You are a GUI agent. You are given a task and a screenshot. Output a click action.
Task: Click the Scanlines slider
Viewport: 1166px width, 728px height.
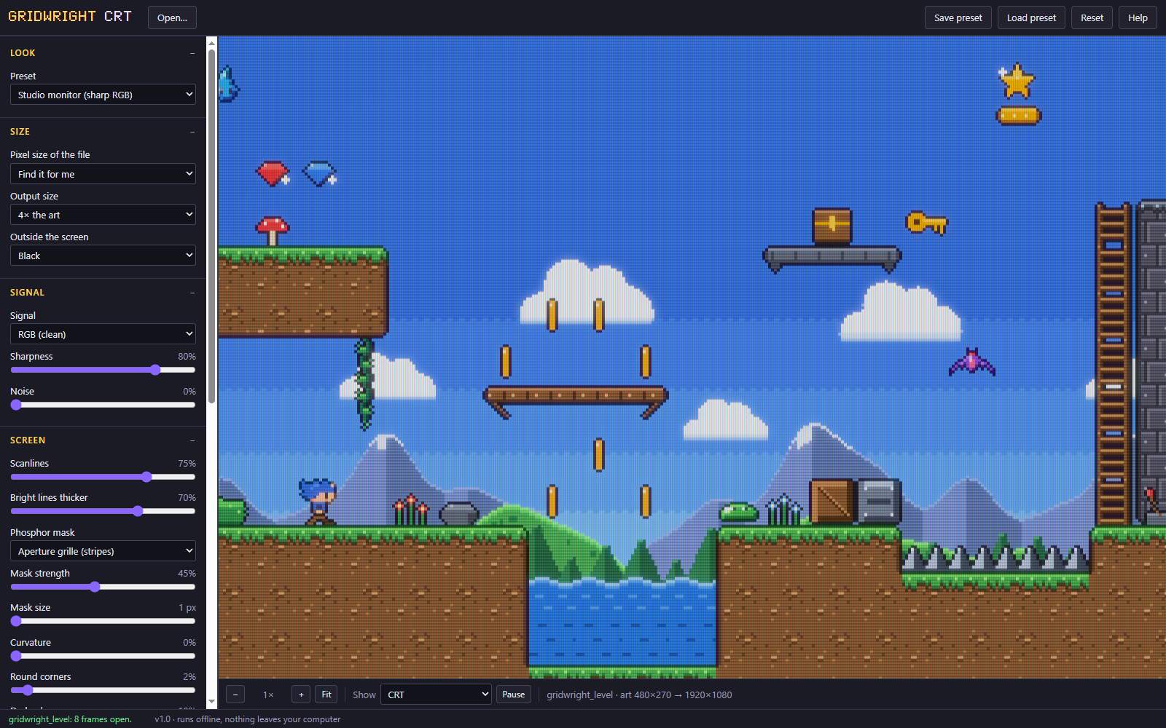click(x=103, y=477)
